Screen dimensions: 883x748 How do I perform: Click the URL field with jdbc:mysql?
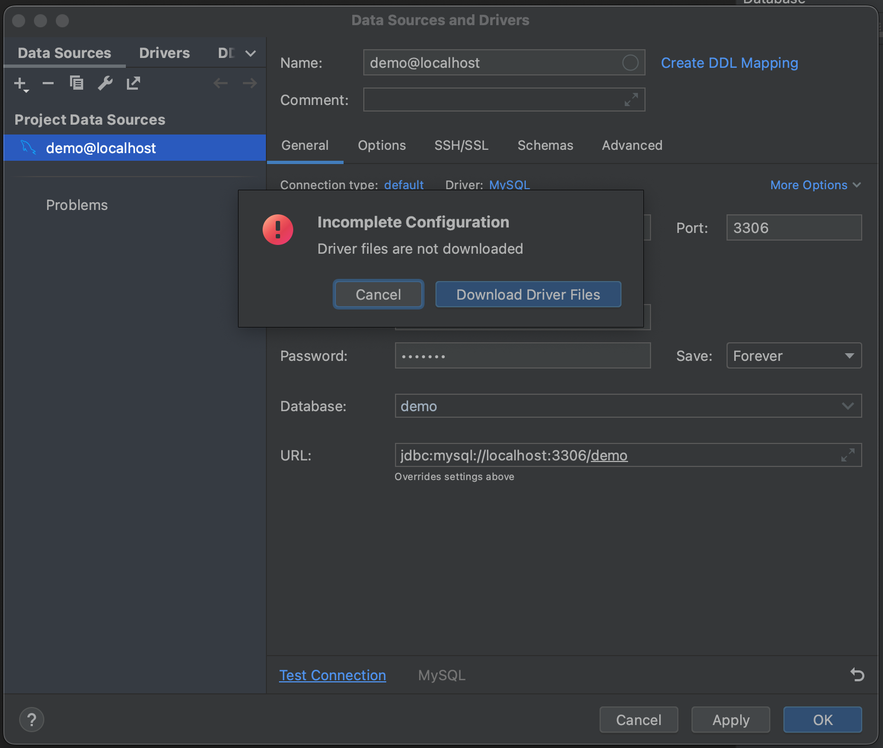pos(628,455)
